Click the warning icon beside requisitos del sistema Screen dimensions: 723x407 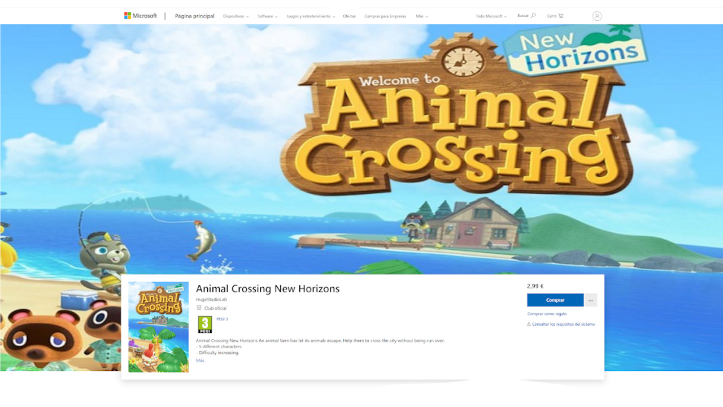coord(530,324)
